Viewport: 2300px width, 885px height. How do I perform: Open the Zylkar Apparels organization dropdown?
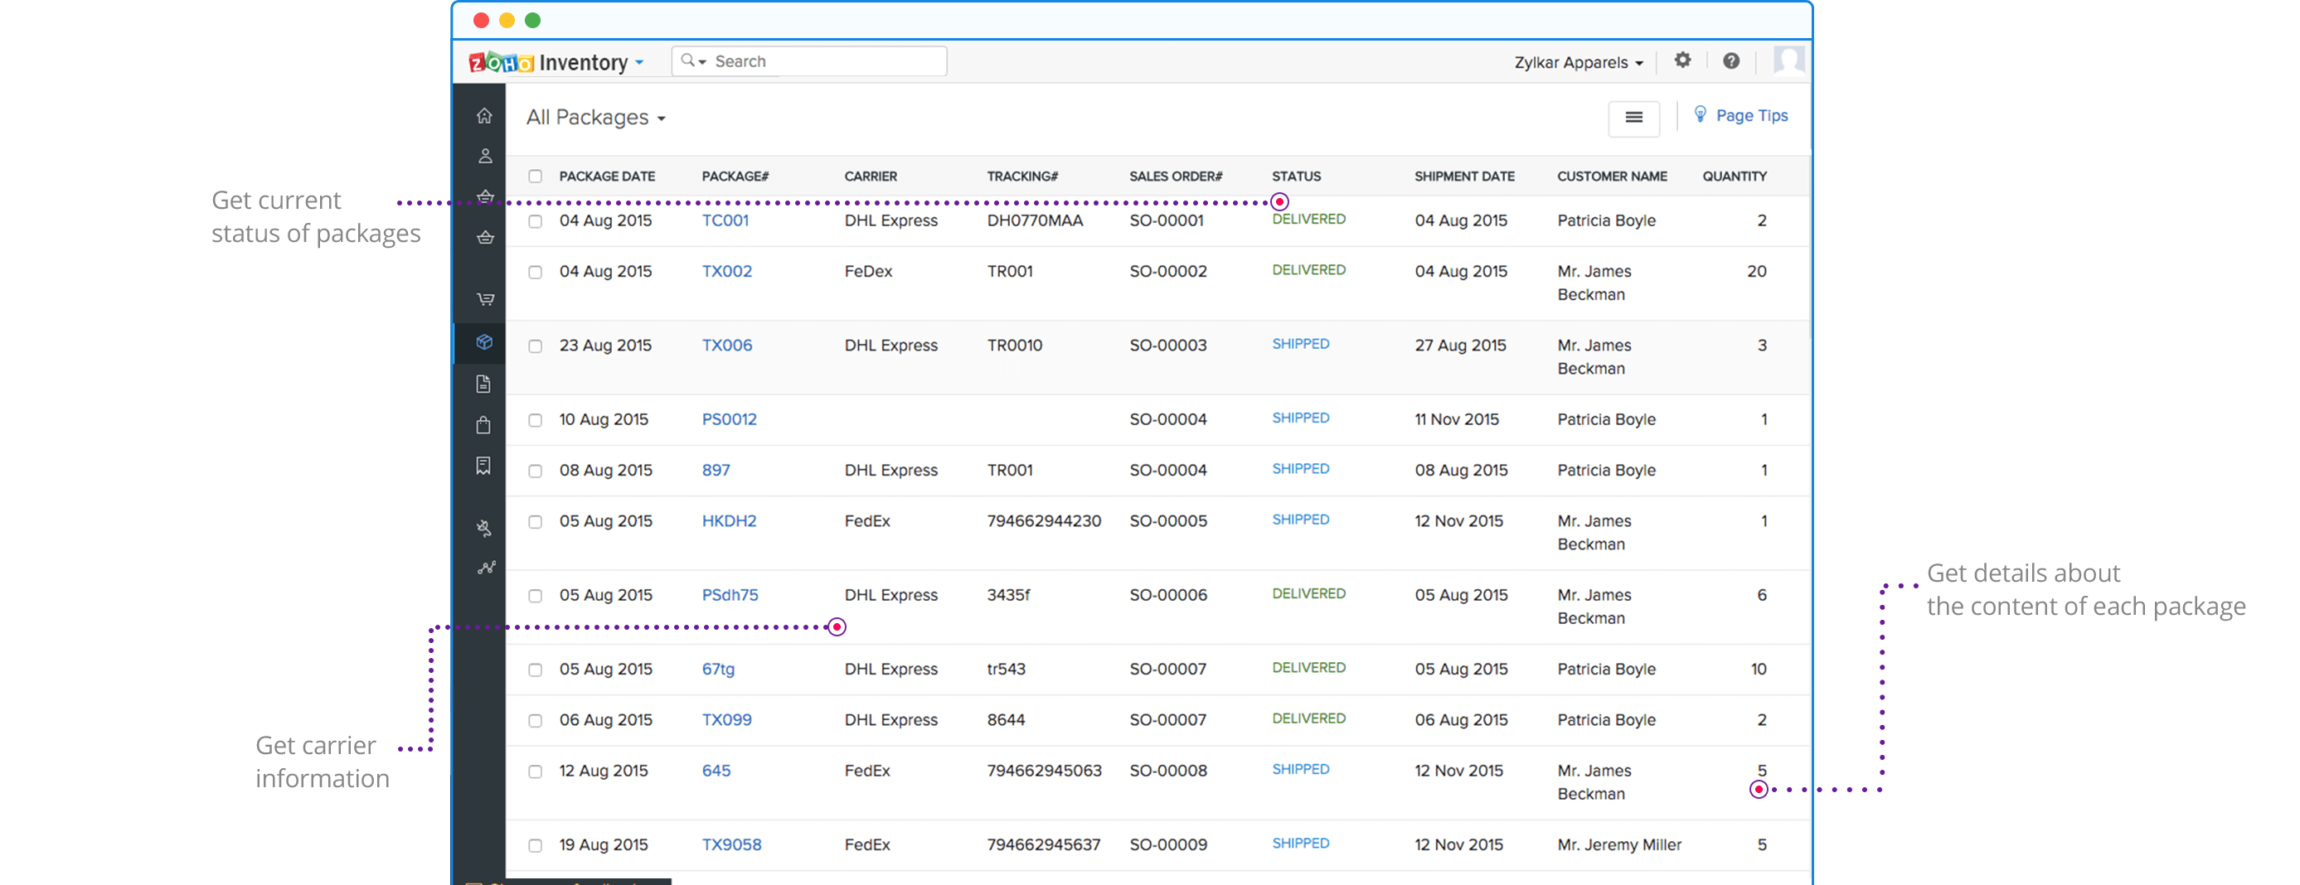pos(1578,62)
